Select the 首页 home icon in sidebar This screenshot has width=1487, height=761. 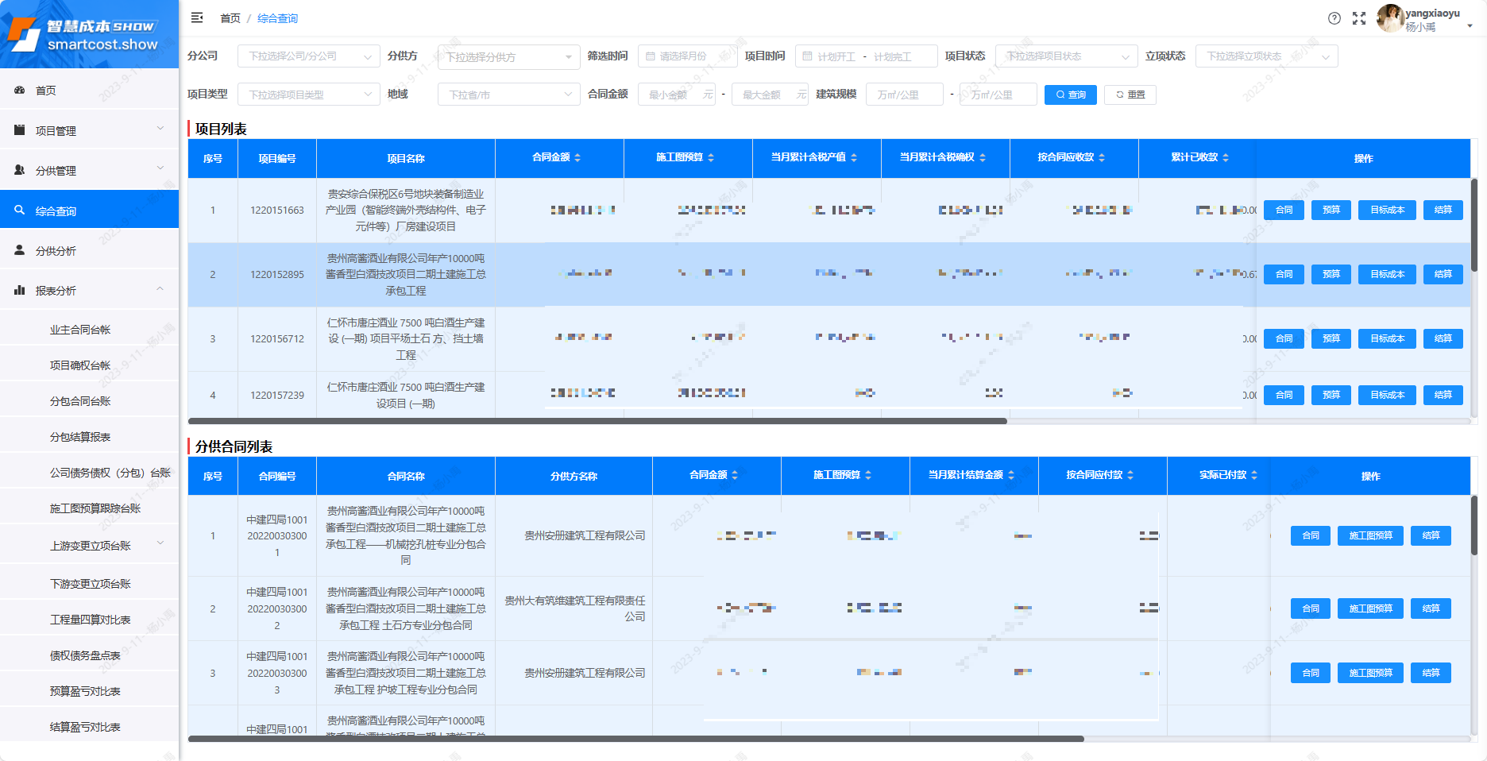[x=20, y=90]
